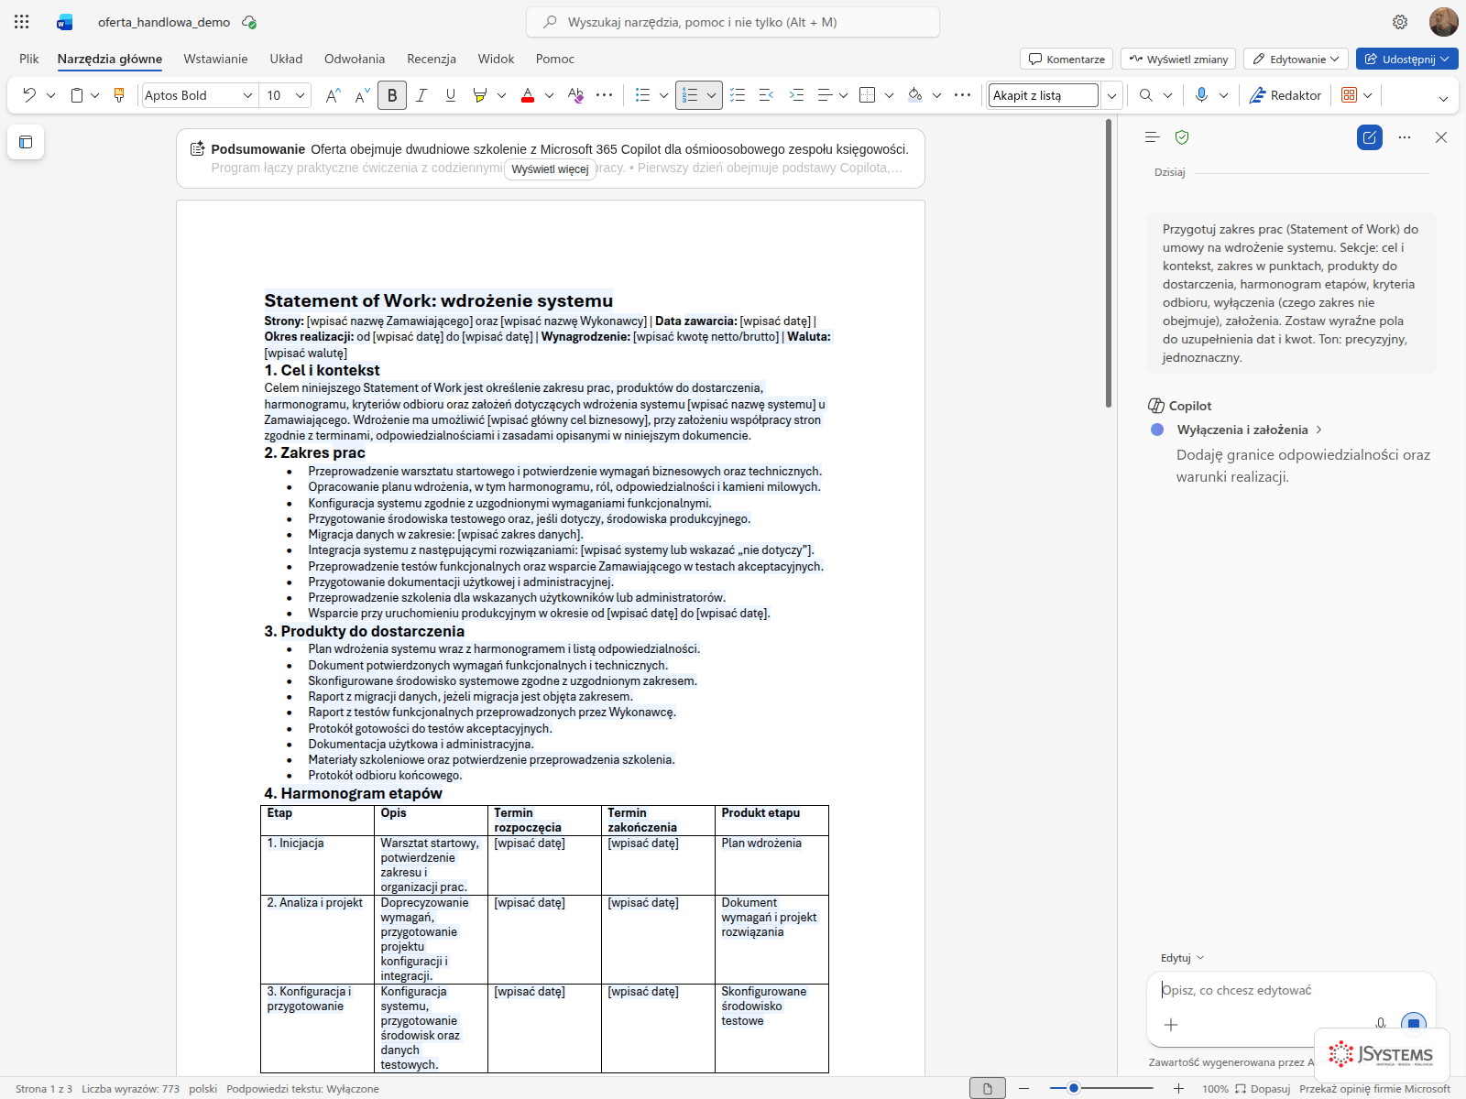Toggle Bold formatting
Viewport: 1466px width, 1099px height.
pos(392,95)
